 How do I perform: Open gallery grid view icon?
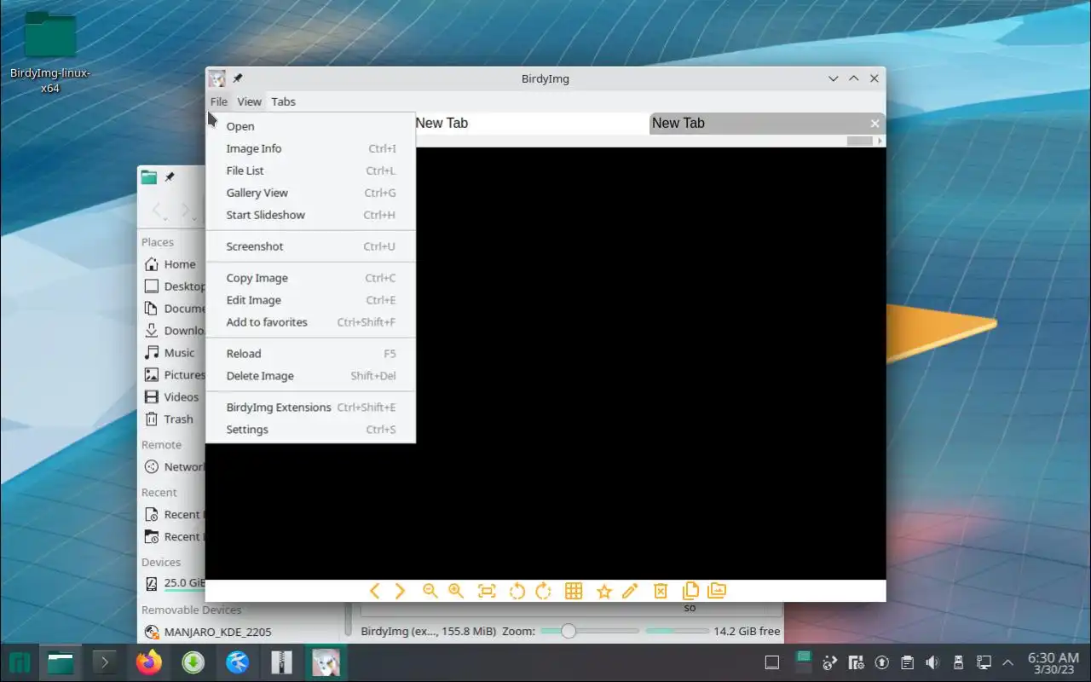pos(574,591)
